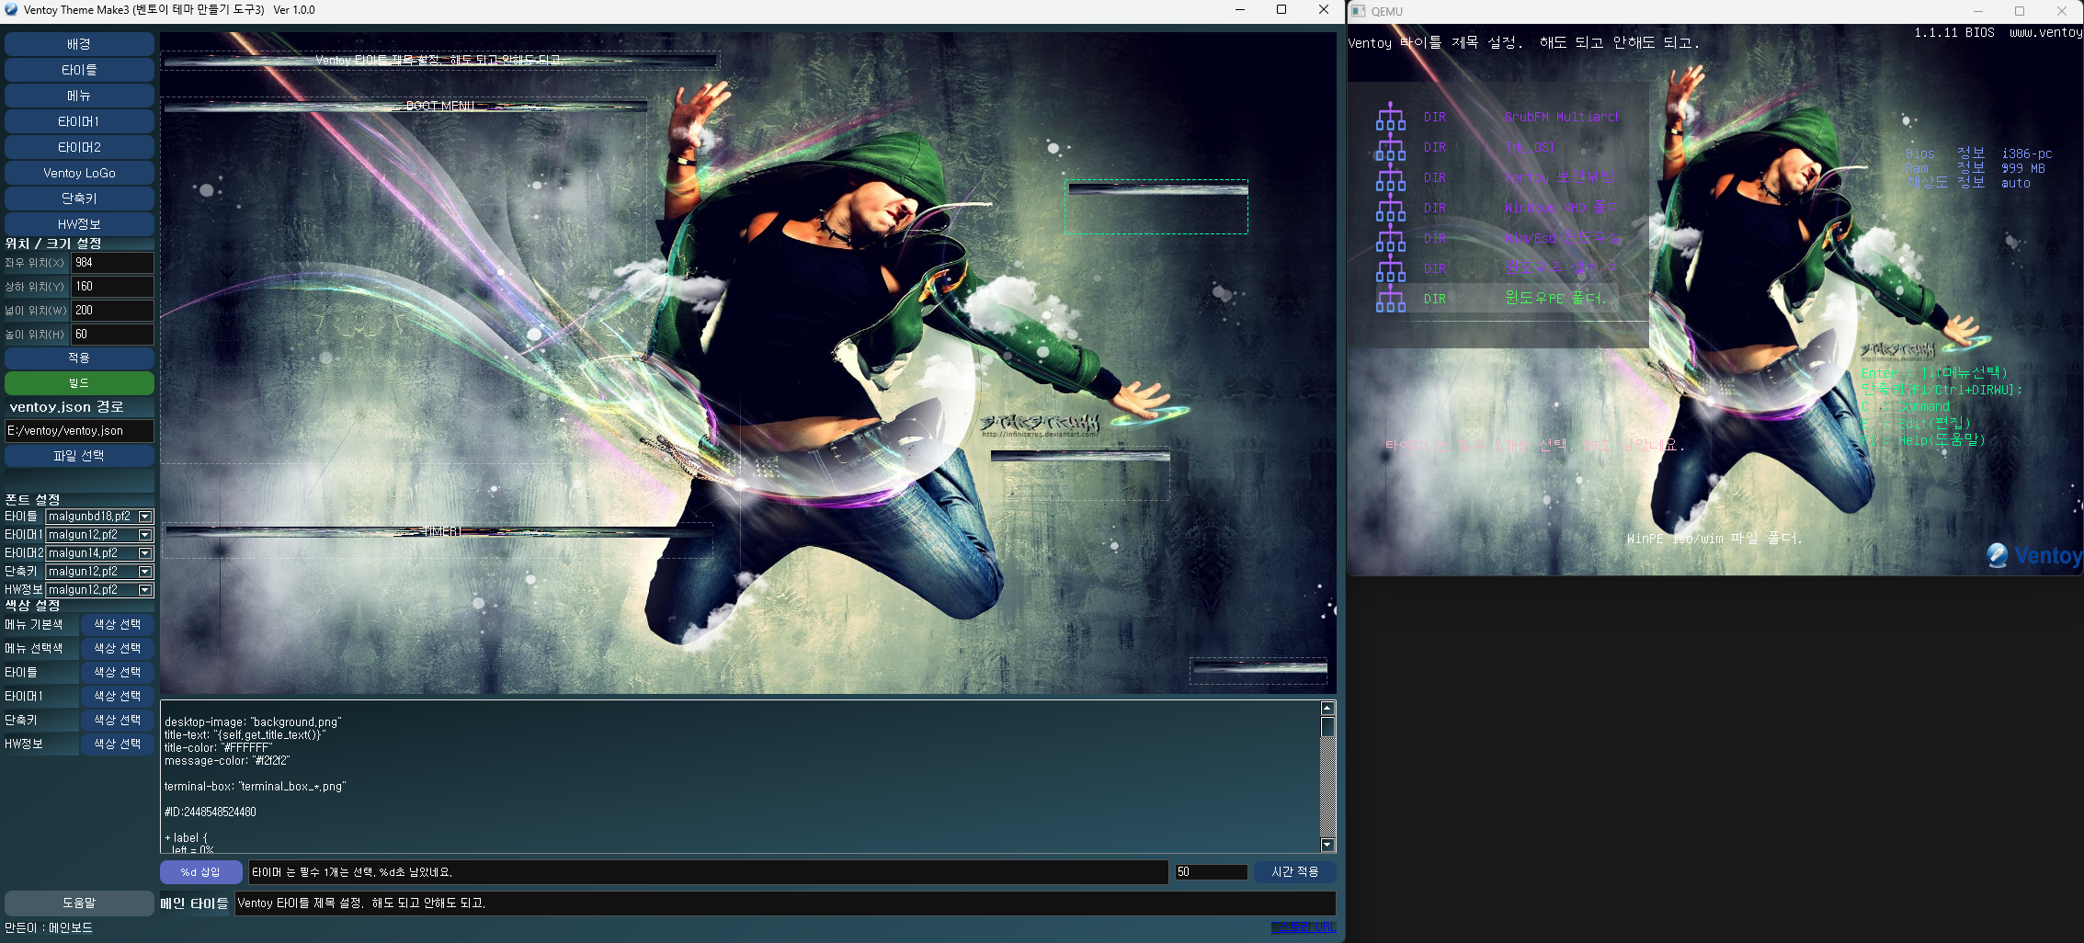
Task: Click the DIR tree icon beside GrubFM Multiarch
Action: [1390, 117]
